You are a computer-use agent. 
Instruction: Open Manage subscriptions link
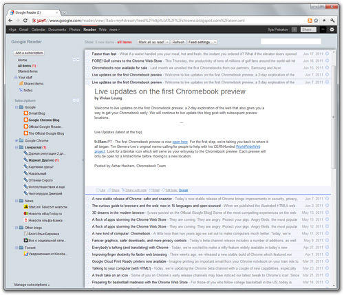point(32,285)
